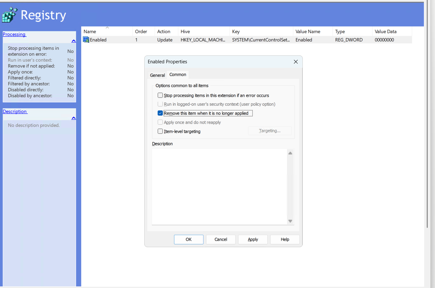Click the Filtered by ancestor label
The height and width of the screenshot is (288, 435).
point(29,84)
